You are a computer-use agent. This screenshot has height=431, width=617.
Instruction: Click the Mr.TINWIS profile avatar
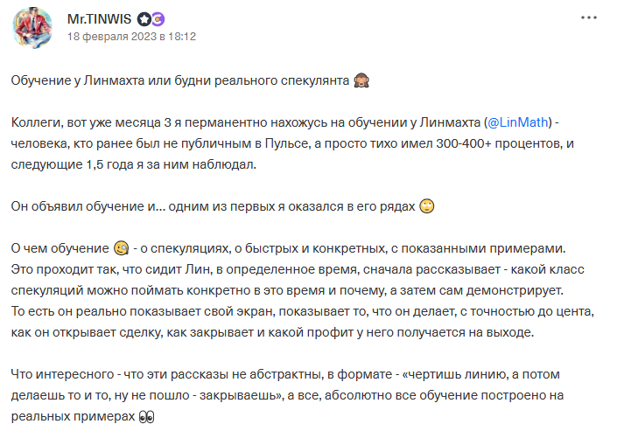pyautogui.click(x=36, y=28)
